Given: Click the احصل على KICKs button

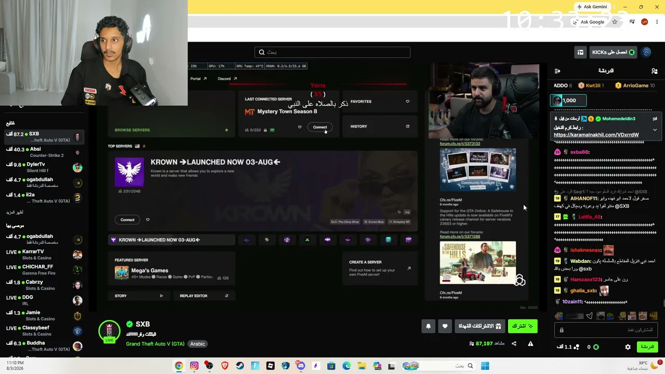Looking at the screenshot, I should [x=613, y=52].
